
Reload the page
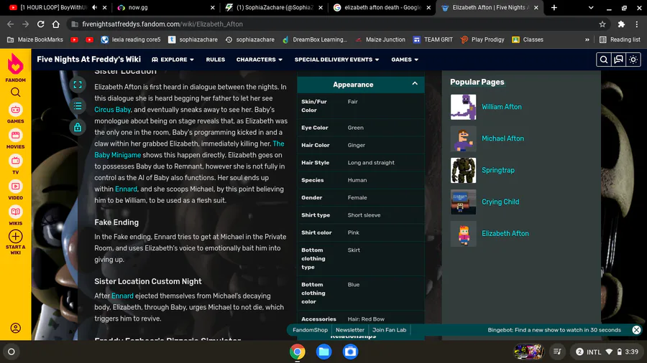(40, 24)
